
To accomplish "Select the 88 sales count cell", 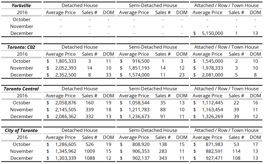I will 163,109.
